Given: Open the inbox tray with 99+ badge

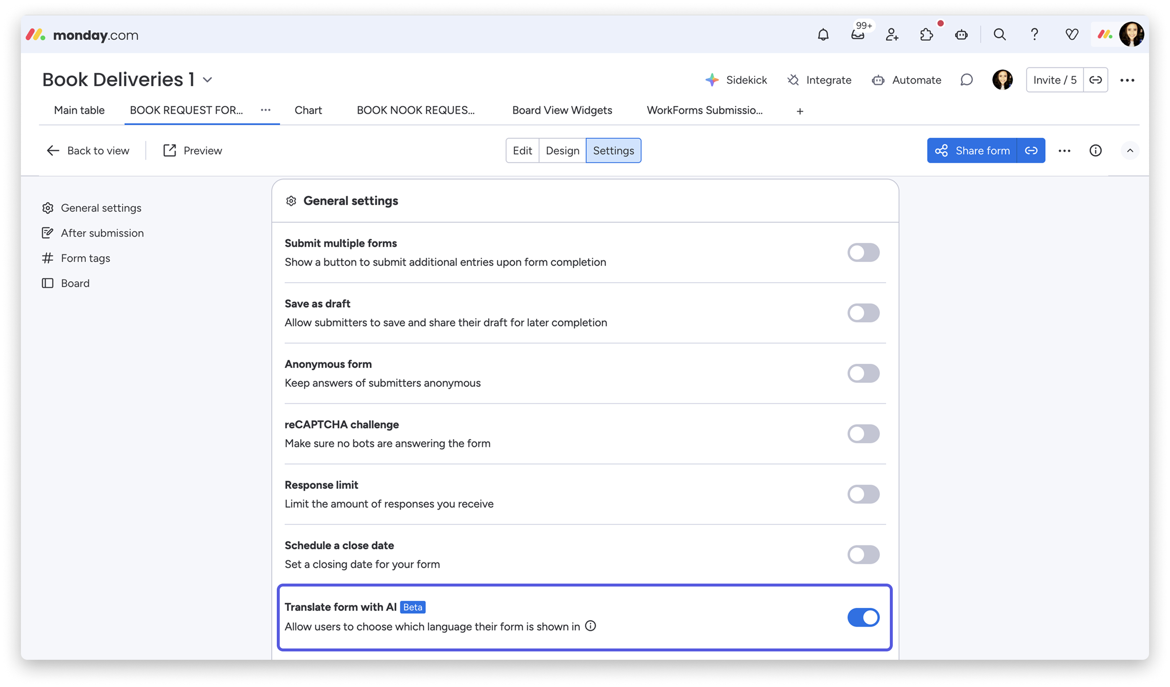Looking at the screenshot, I should click(858, 35).
